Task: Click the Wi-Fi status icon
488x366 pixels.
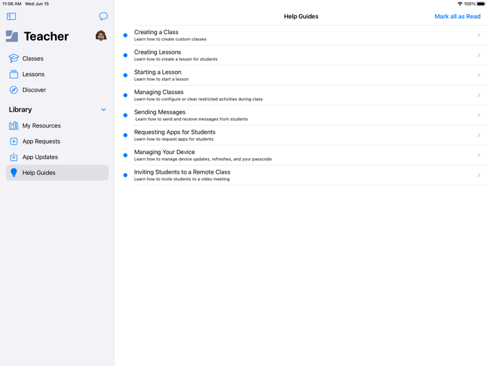Action: tap(459, 3)
